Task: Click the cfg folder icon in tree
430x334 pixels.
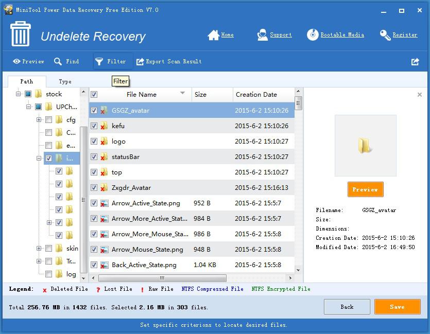Action: click(59, 119)
